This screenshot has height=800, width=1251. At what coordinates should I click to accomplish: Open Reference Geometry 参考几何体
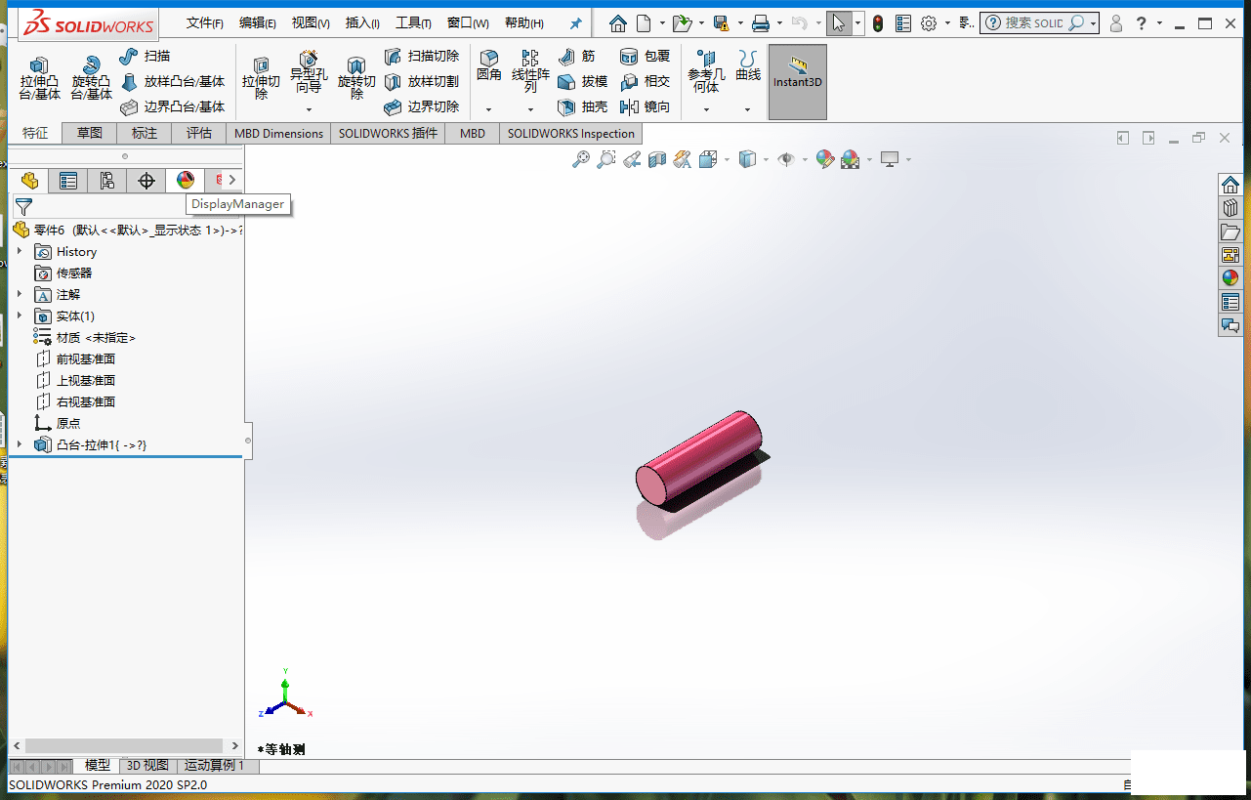point(706,71)
